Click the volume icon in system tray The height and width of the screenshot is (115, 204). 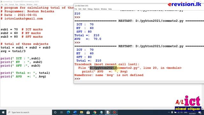coord(181,112)
